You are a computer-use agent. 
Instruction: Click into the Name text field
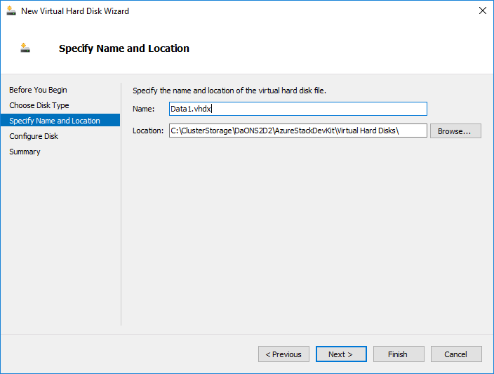[298, 109]
